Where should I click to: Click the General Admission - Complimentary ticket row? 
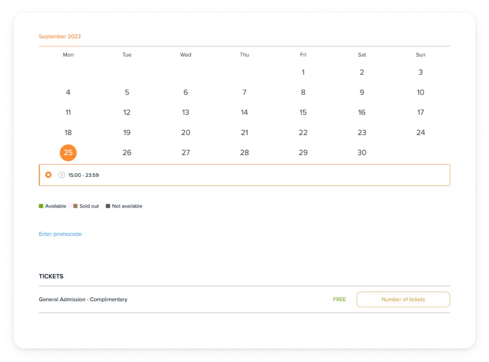click(x=83, y=299)
